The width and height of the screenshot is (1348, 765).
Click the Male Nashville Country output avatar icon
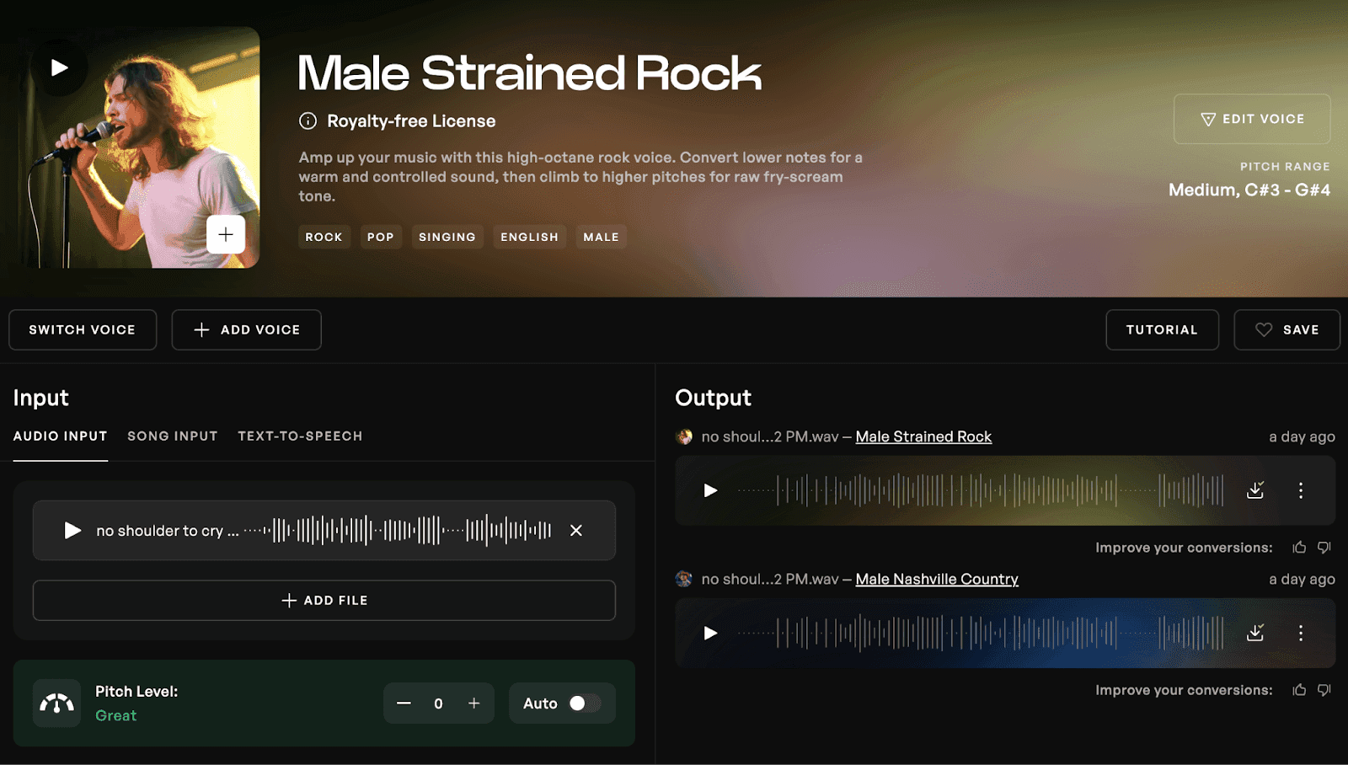[684, 579]
